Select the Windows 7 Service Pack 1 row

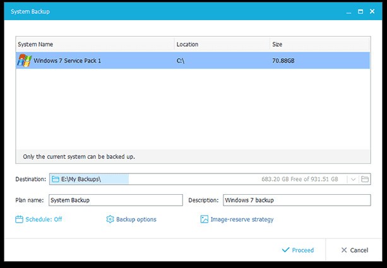coord(193,61)
